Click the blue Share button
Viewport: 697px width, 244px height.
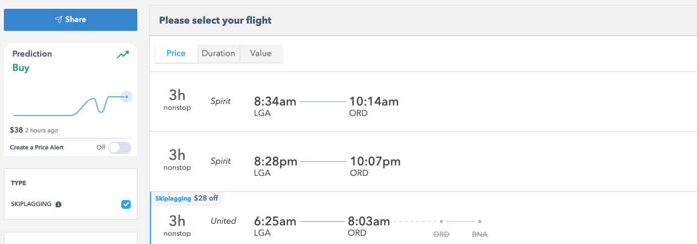pyautogui.click(x=71, y=20)
